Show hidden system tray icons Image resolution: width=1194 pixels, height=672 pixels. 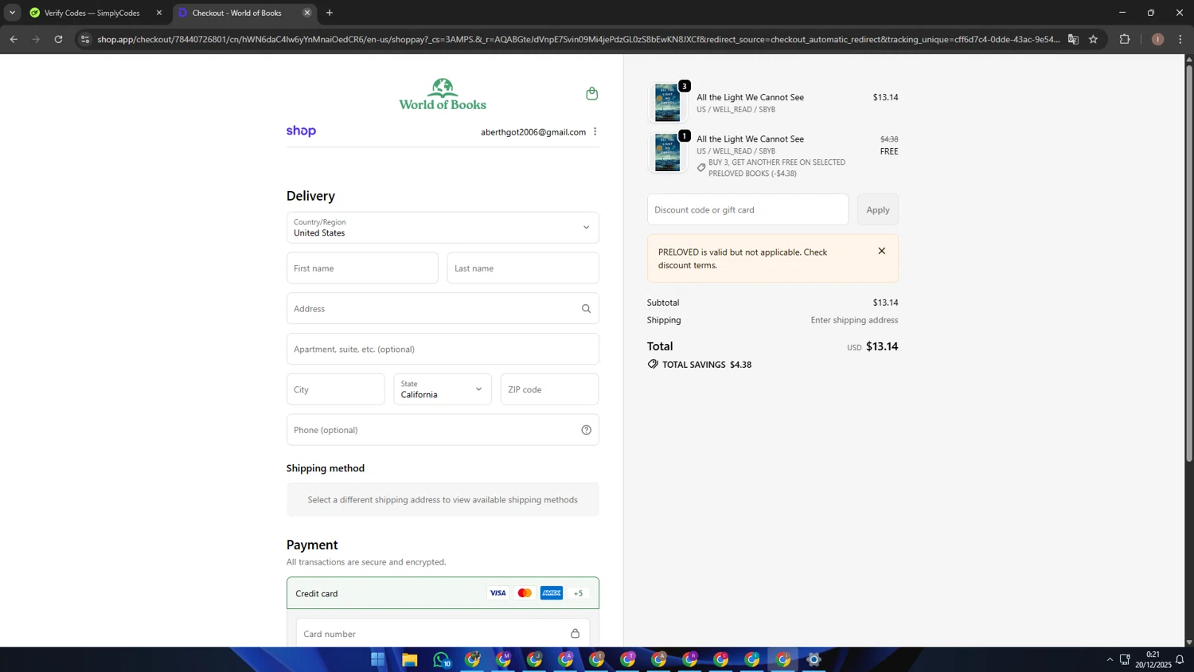[x=1110, y=659]
